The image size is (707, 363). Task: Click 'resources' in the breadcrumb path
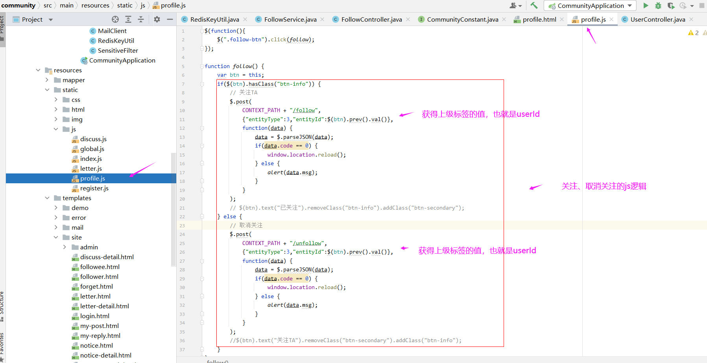(95, 6)
